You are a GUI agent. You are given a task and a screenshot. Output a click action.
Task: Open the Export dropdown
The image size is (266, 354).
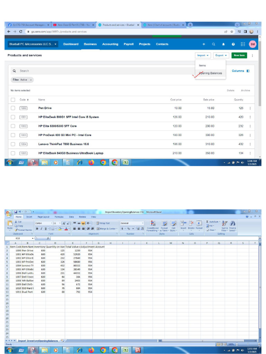tap(221, 55)
